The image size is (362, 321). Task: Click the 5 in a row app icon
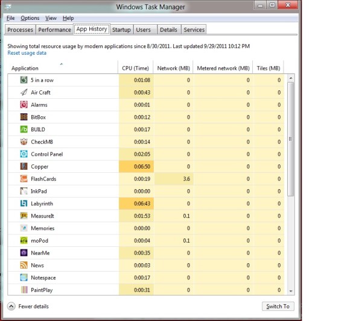point(24,80)
